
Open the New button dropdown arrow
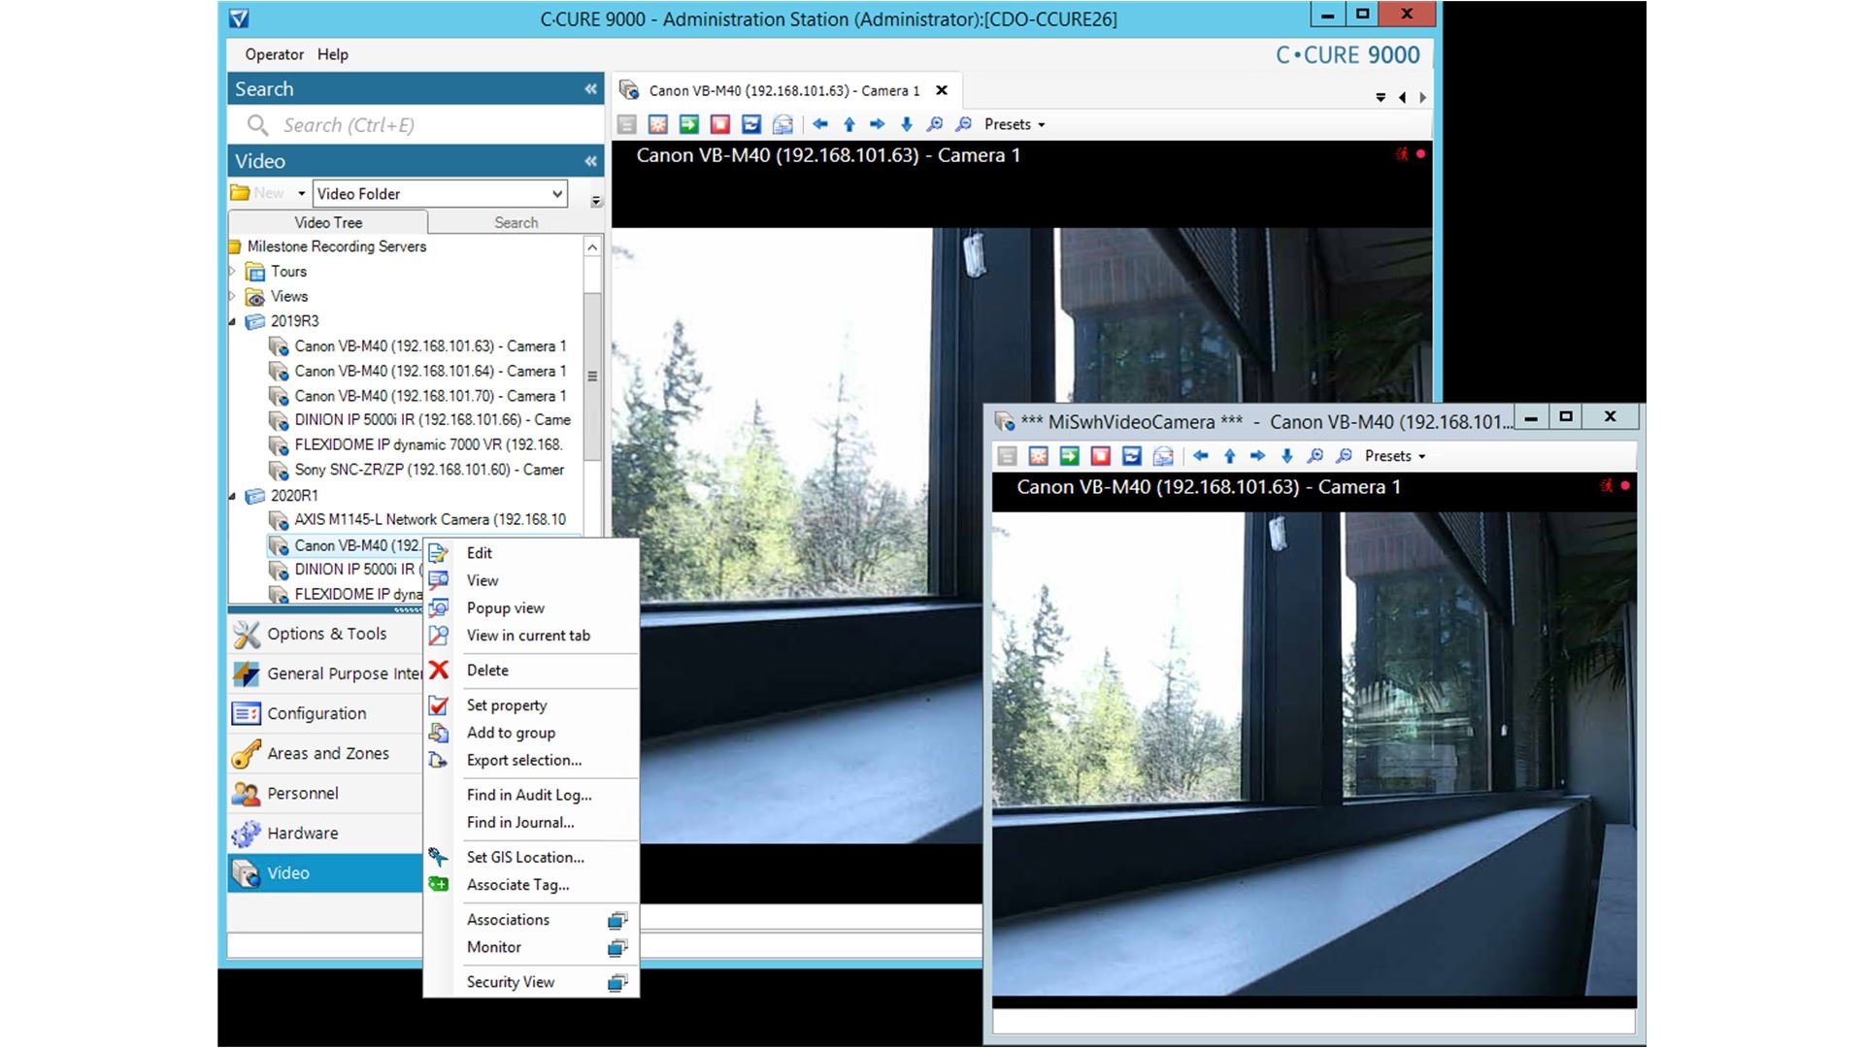[x=301, y=193]
